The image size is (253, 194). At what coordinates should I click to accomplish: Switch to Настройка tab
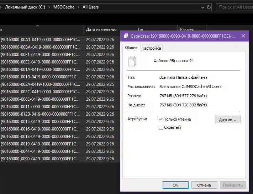click(151, 48)
